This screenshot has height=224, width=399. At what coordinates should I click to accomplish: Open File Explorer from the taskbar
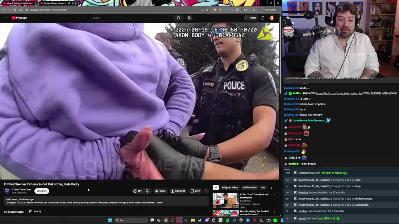pos(193,220)
